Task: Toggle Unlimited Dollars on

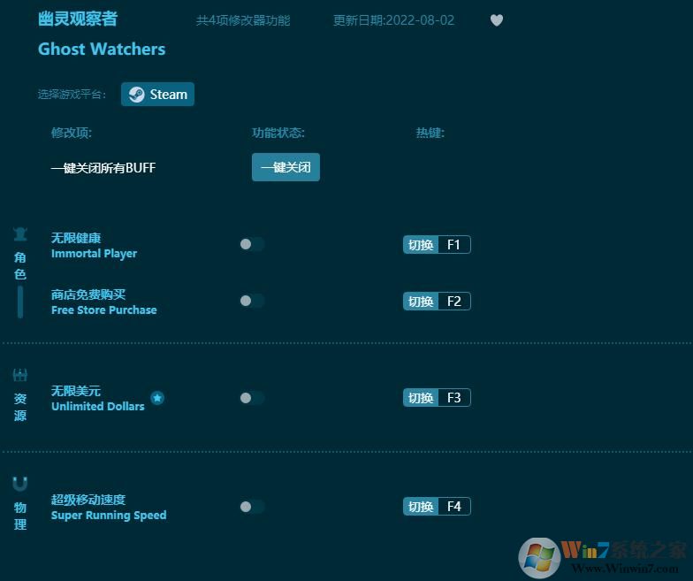Action: click(x=251, y=398)
